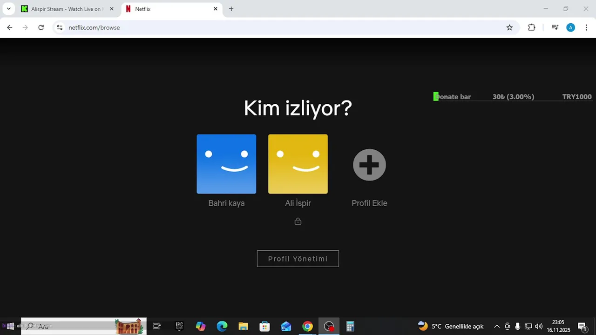Open the notification center icon
The width and height of the screenshot is (596, 335).
(582, 326)
